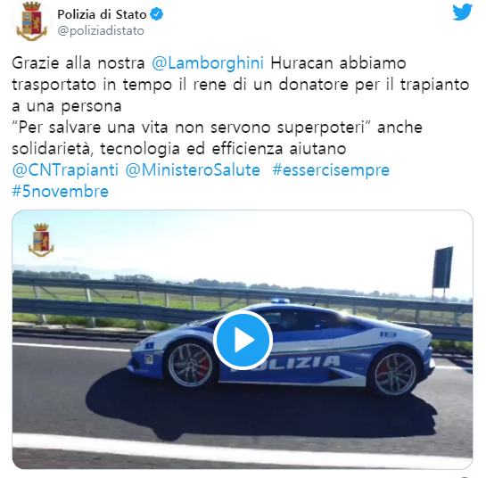Screen dimensions: 486x478
Task: Click the Twitter bird logo
Action: point(462,12)
